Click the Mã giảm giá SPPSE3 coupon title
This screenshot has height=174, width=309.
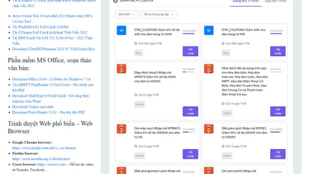pos(244,132)
